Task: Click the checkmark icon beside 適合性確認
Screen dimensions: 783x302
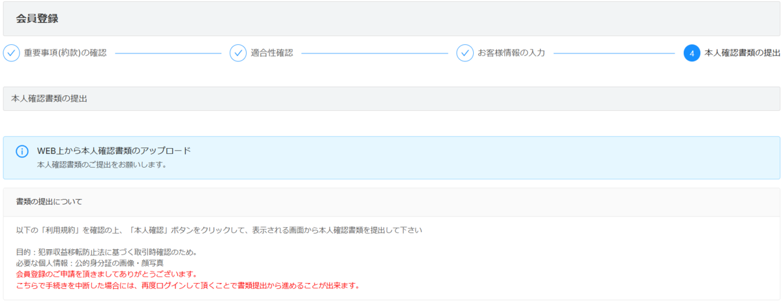Action: pyautogui.click(x=238, y=53)
